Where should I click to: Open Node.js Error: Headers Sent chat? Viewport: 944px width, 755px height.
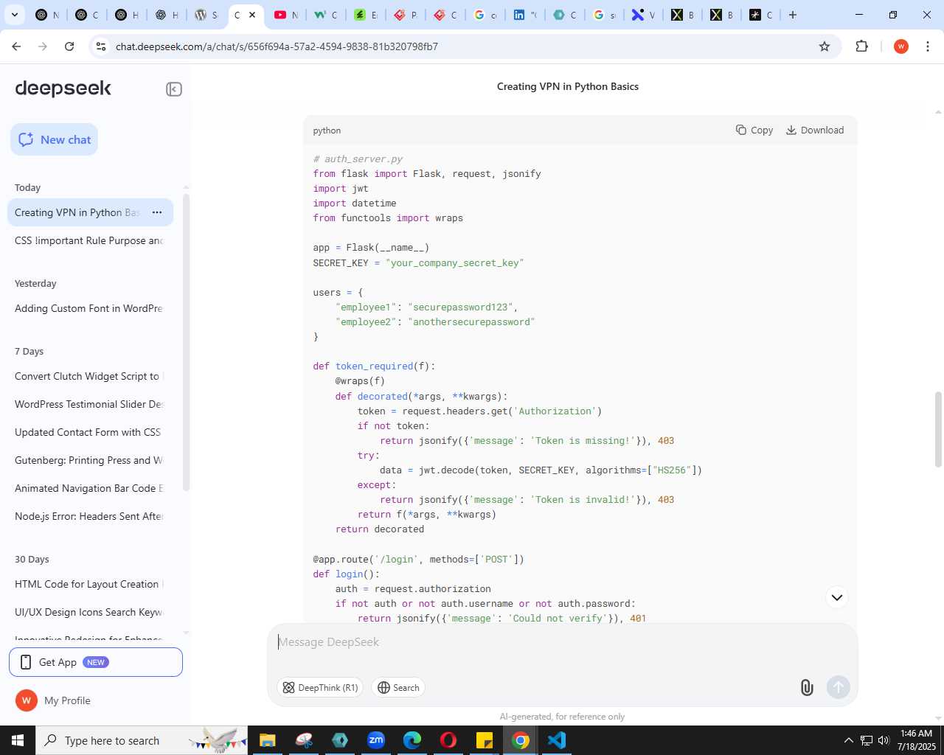tap(90, 516)
